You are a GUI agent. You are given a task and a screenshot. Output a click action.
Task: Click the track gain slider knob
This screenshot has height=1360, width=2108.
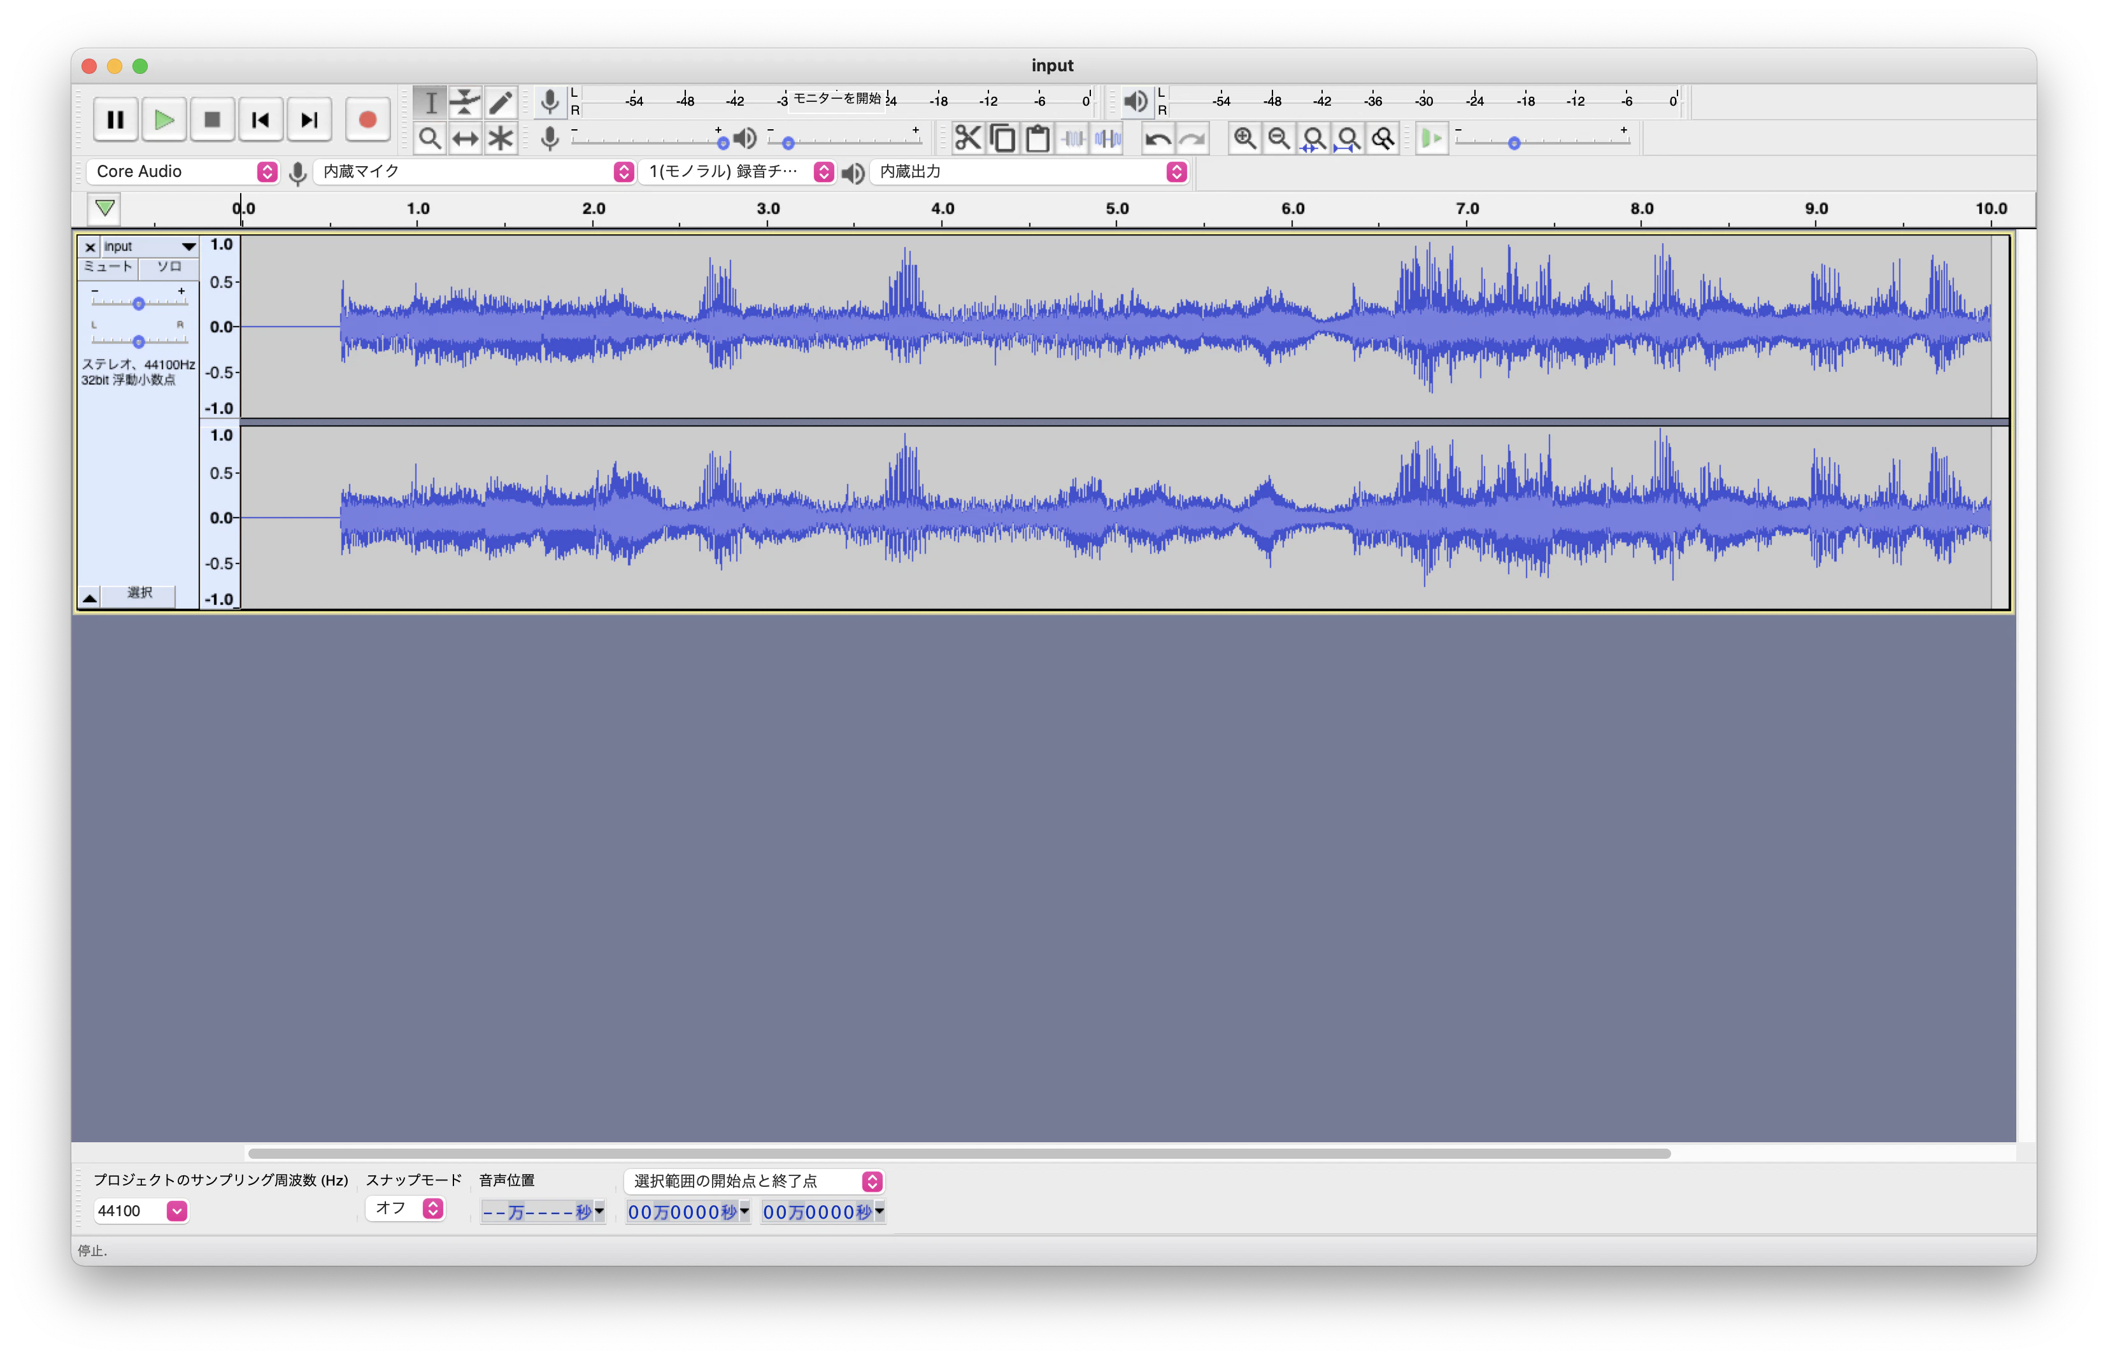point(138,304)
